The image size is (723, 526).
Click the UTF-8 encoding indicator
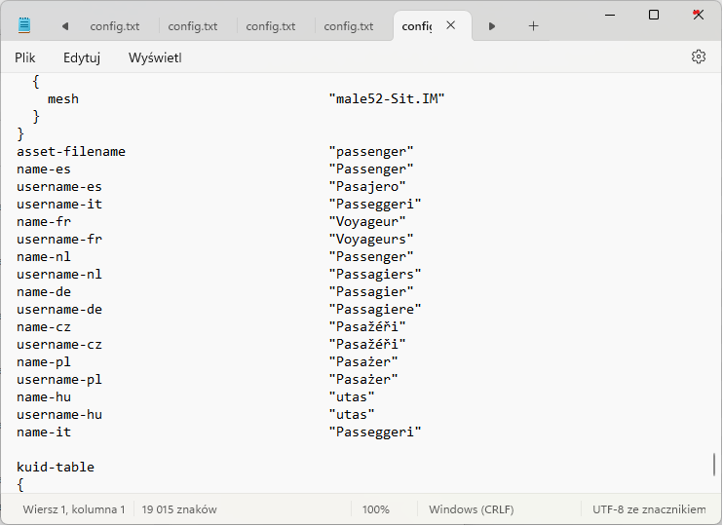pyautogui.click(x=648, y=509)
